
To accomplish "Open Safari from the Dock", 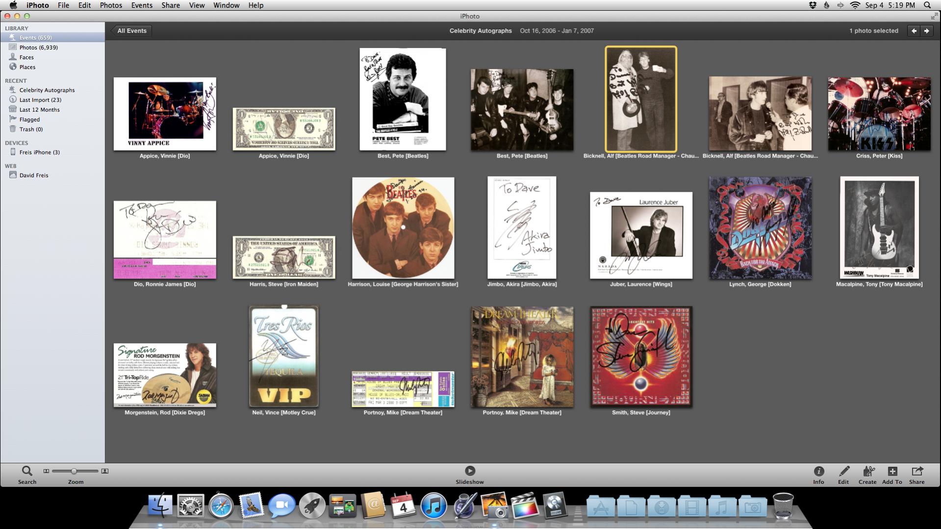I will coord(221,505).
